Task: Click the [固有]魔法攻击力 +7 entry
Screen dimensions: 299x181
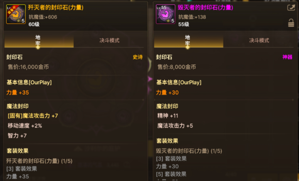Action: coord(33,116)
